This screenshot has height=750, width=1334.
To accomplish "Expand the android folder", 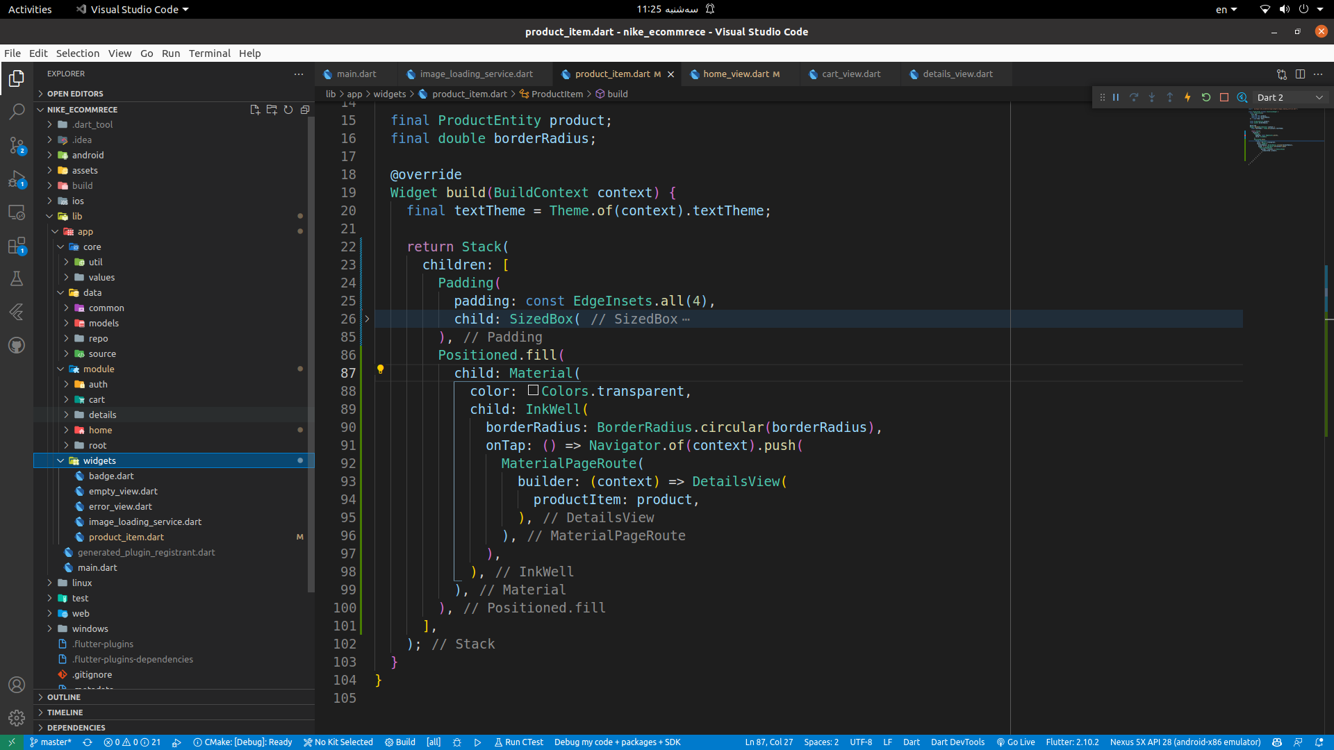I will tap(174, 155).
